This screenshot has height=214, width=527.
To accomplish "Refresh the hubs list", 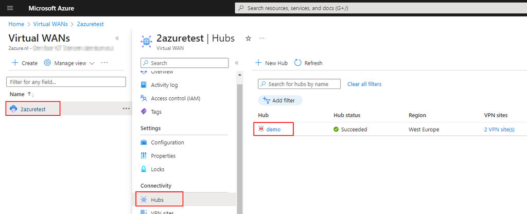I will (308, 63).
